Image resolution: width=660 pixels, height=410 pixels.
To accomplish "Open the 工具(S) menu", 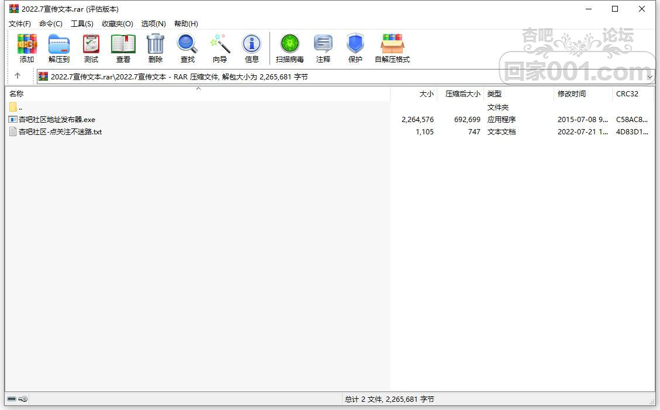I will [82, 23].
